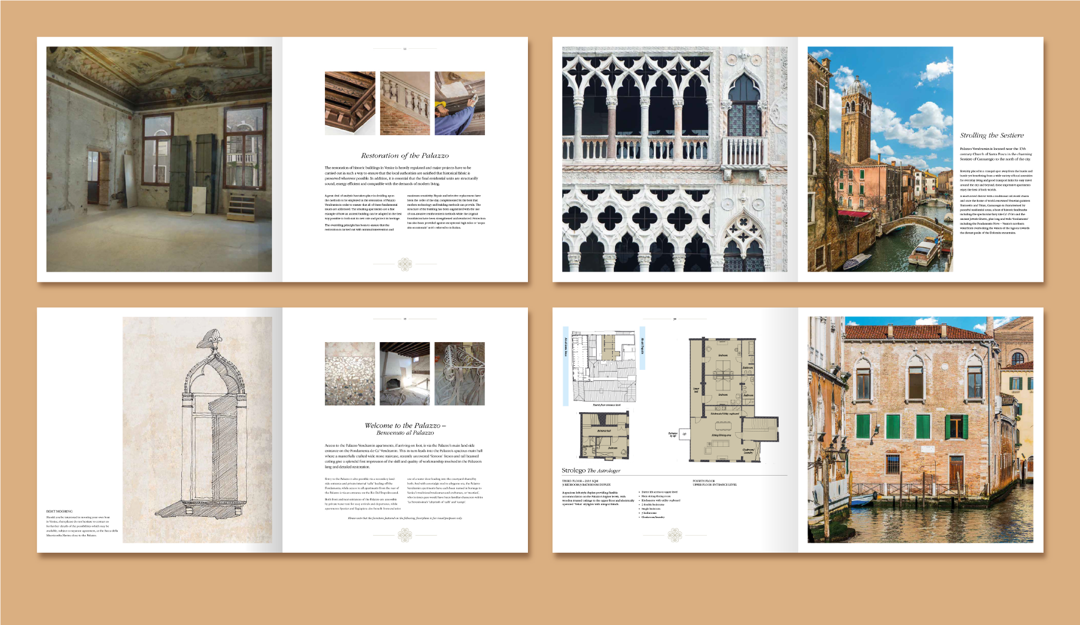
Task: Select the intro paragraph under Restoration heading
Action: [x=402, y=176]
